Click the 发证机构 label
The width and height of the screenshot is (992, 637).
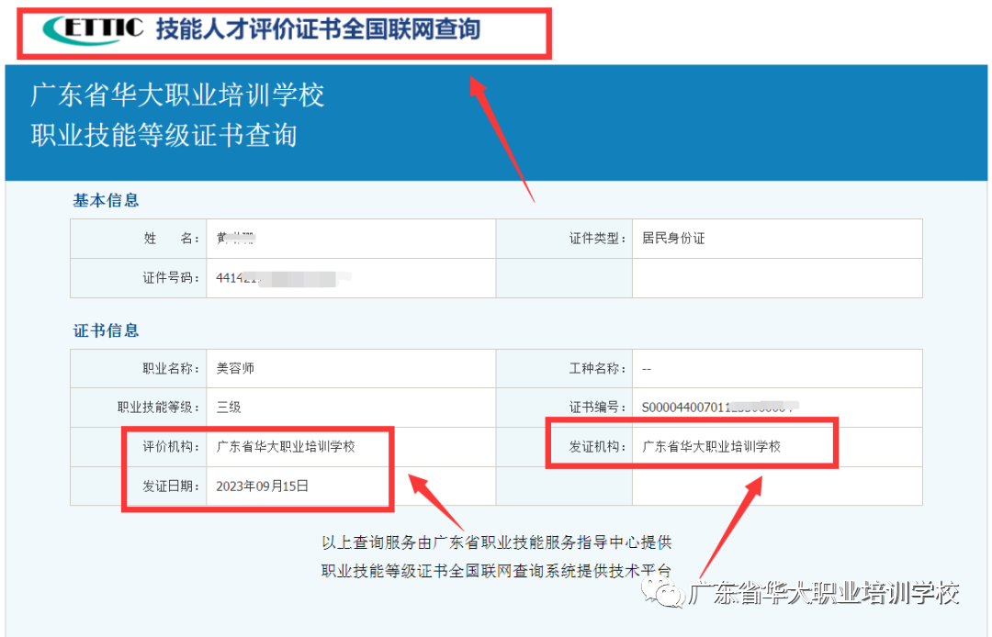pos(597,447)
